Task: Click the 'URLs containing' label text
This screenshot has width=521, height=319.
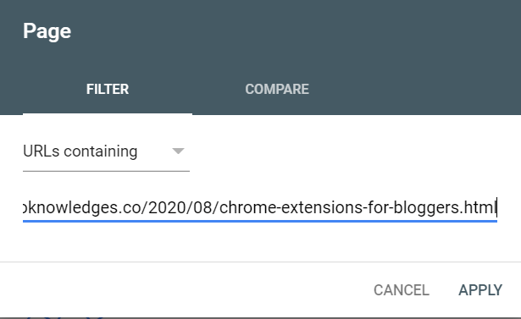Action: point(80,151)
